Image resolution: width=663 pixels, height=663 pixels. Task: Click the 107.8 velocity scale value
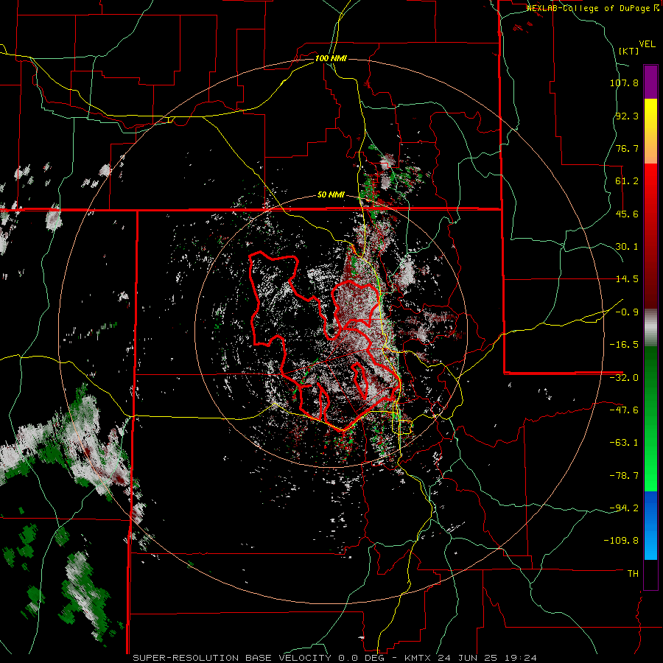(624, 83)
